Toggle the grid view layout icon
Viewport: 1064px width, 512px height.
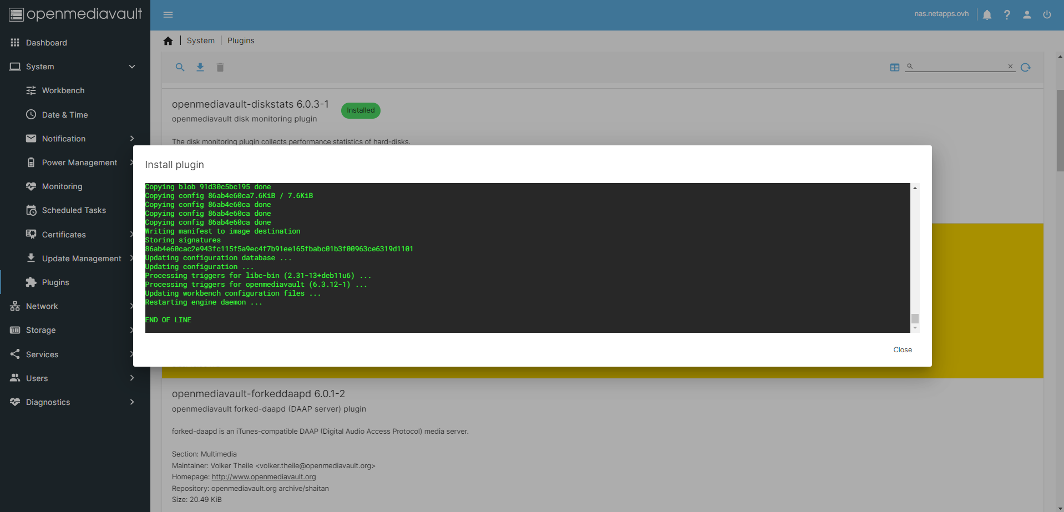[x=895, y=67]
